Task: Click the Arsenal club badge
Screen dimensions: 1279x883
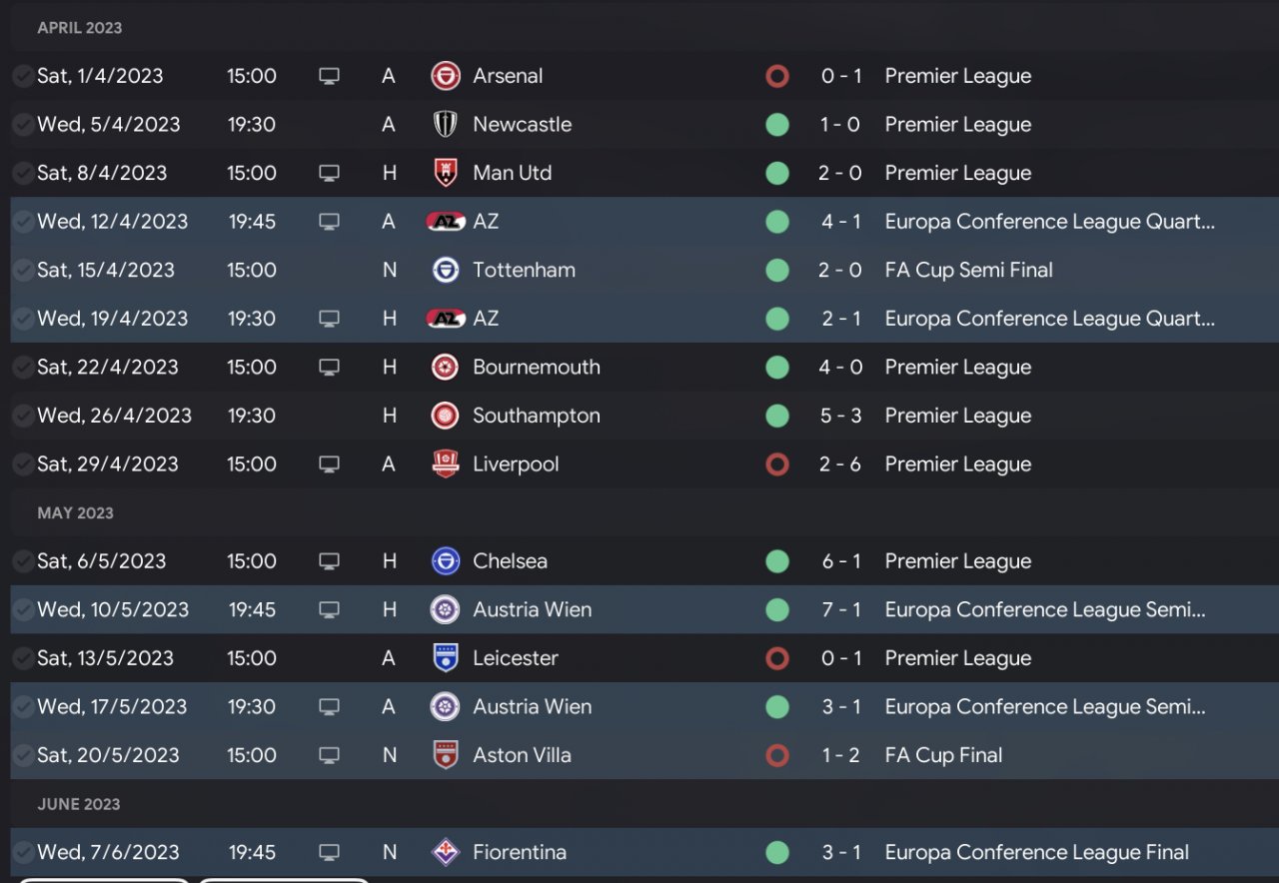Action: pyautogui.click(x=445, y=76)
